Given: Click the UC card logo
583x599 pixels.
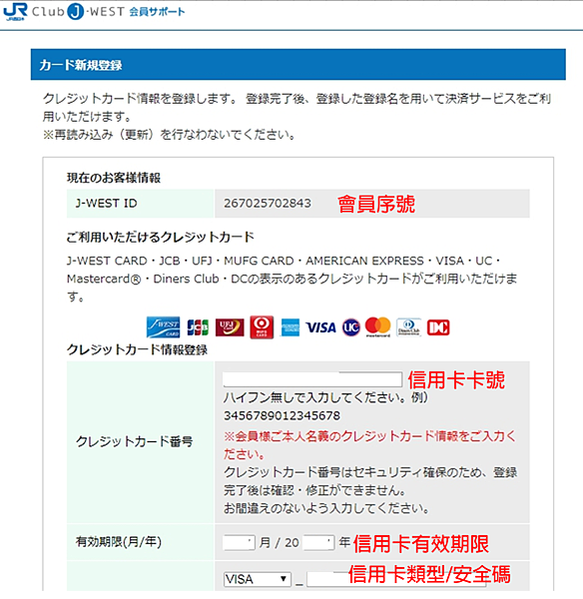Looking at the screenshot, I should [351, 327].
